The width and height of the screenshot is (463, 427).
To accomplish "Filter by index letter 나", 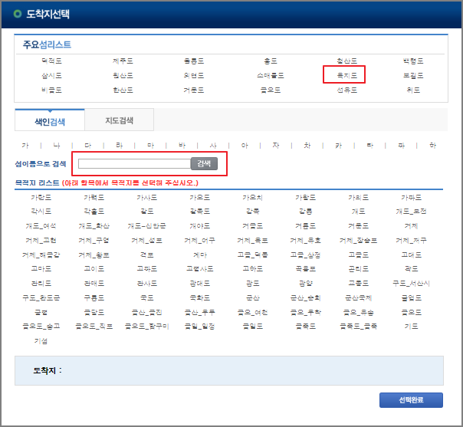I will point(57,146).
